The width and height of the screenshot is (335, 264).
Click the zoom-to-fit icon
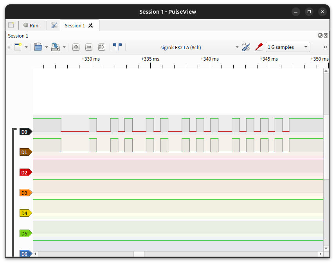click(102, 47)
